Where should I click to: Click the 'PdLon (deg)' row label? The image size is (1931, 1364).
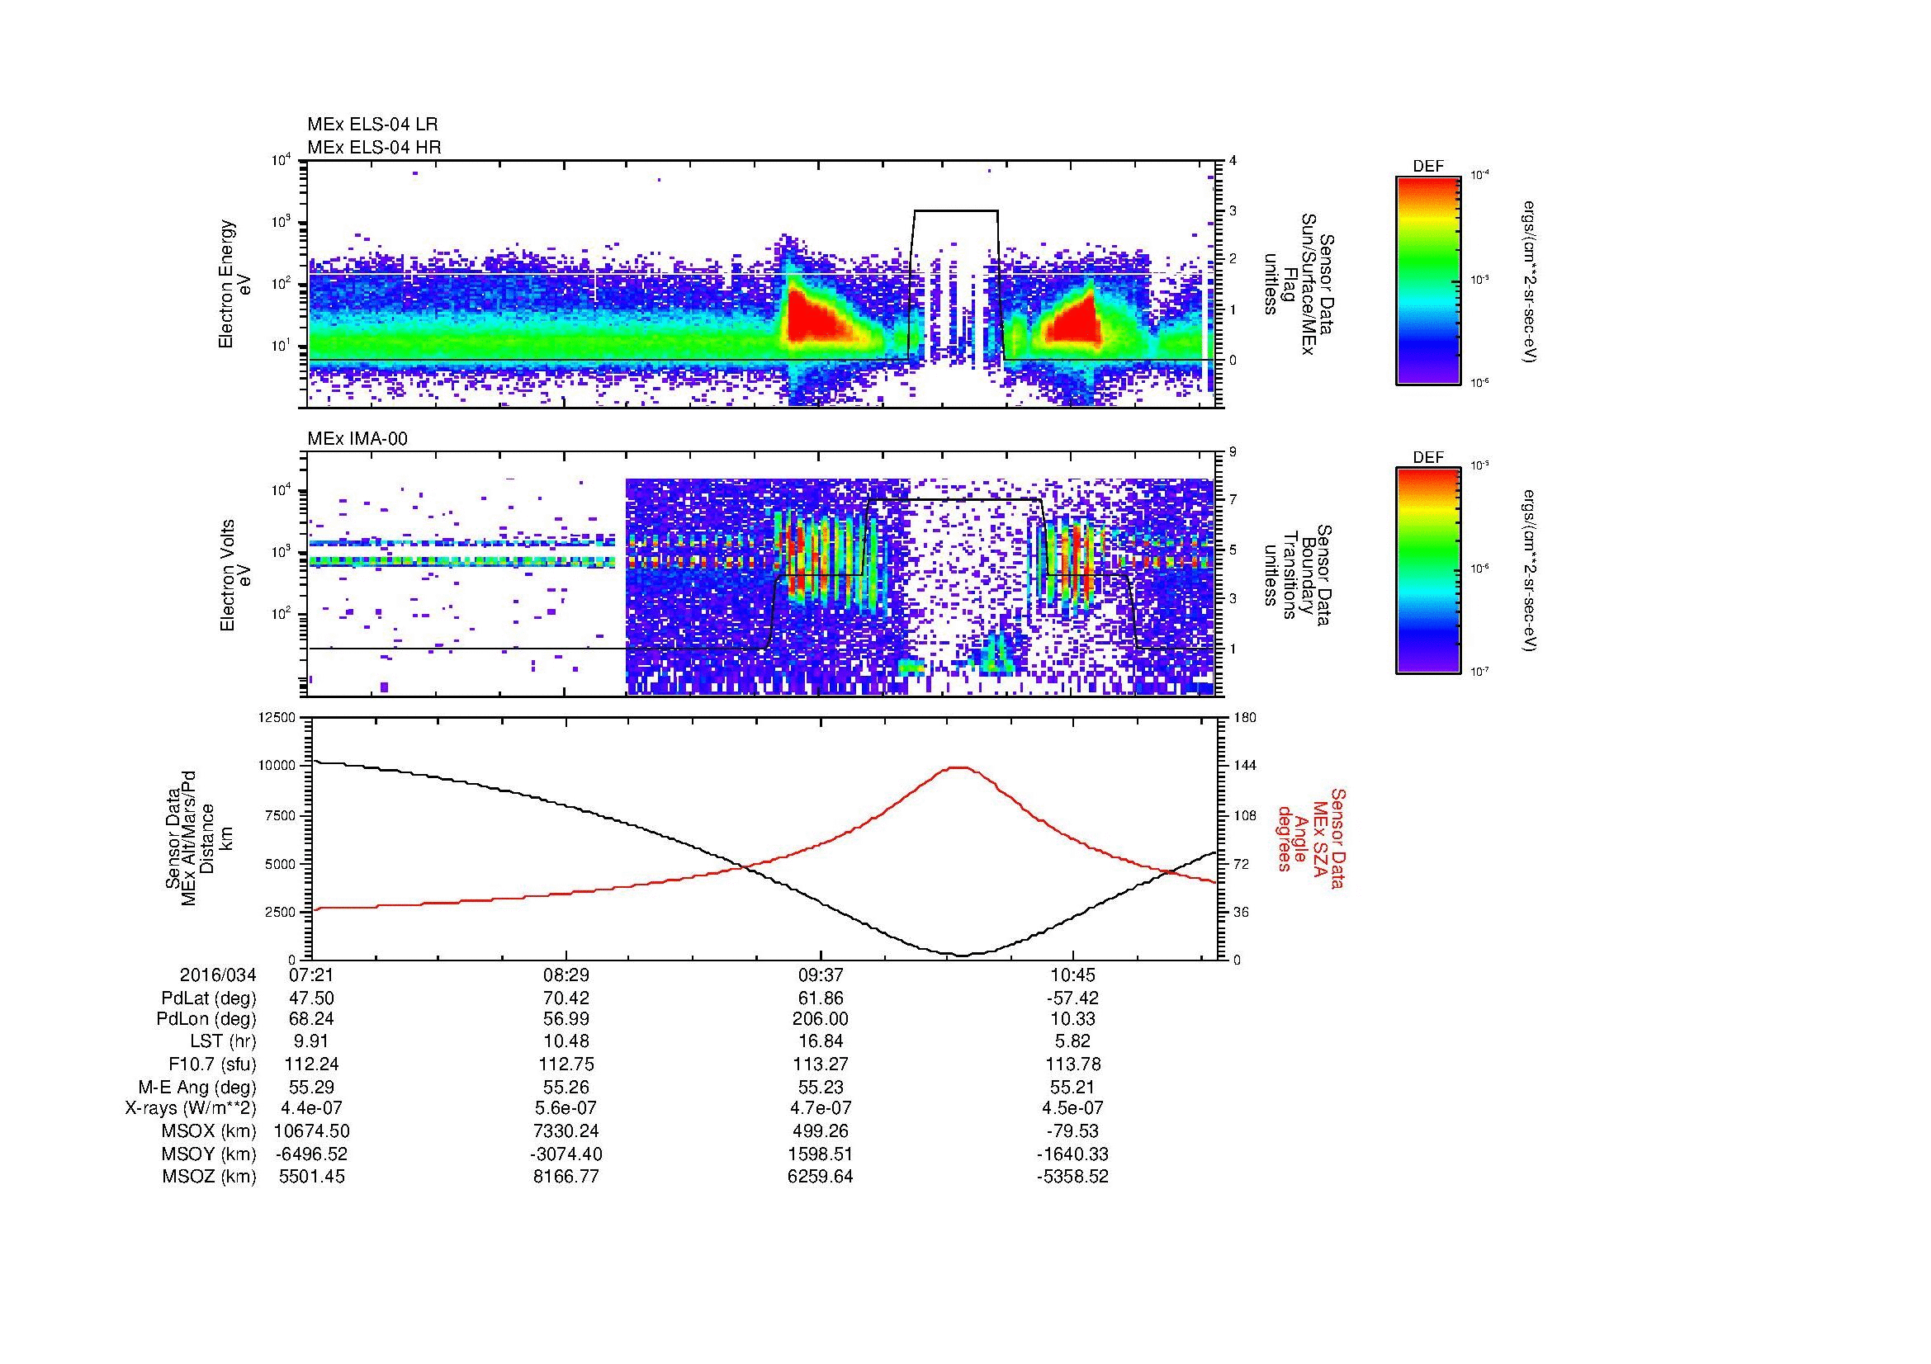206,1019
